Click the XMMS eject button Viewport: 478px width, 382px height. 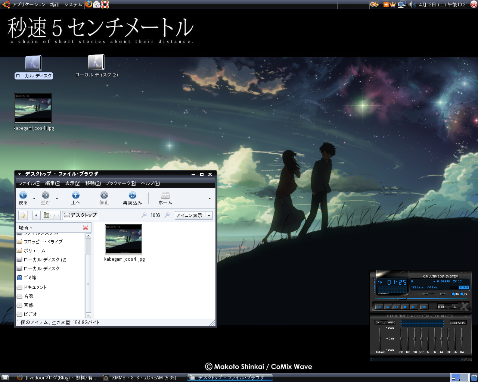coord(424,307)
